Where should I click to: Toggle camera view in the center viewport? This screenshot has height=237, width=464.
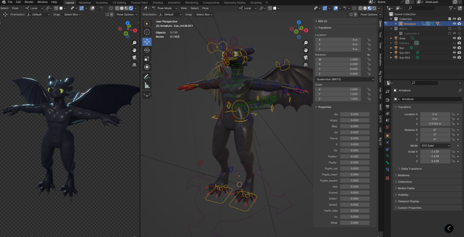pos(306,57)
